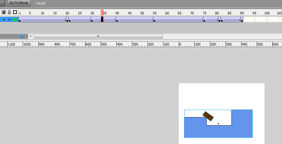
Task: Click frame number 25 on the timeline ruler
Action: [80, 13]
